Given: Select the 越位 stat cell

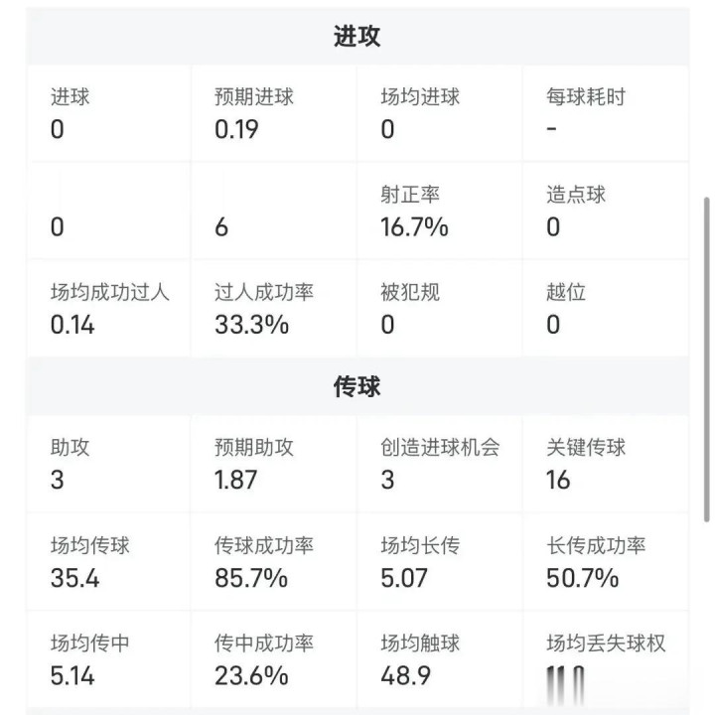Looking at the screenshot, I should point(604,308).
